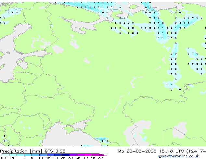Click the '40' legend value label
The width and height of the screenshot is (206, 159).
85,158
